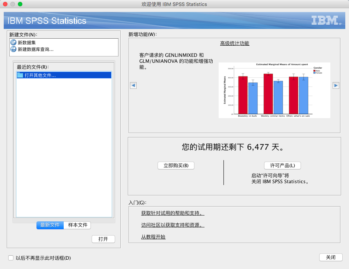Enable 以后不再显示此对话框 checkbox
Screen dimensions: 349x269
[11, 258]
